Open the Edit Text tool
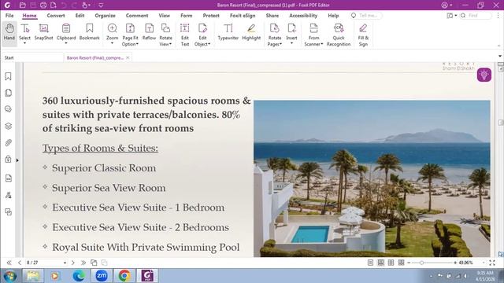The image size is (504, 283). pos(185,35)
